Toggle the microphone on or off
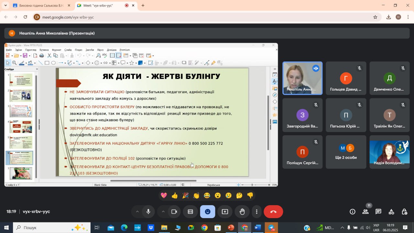Viewport: 414px width, 233px height. tap(148, 212)
